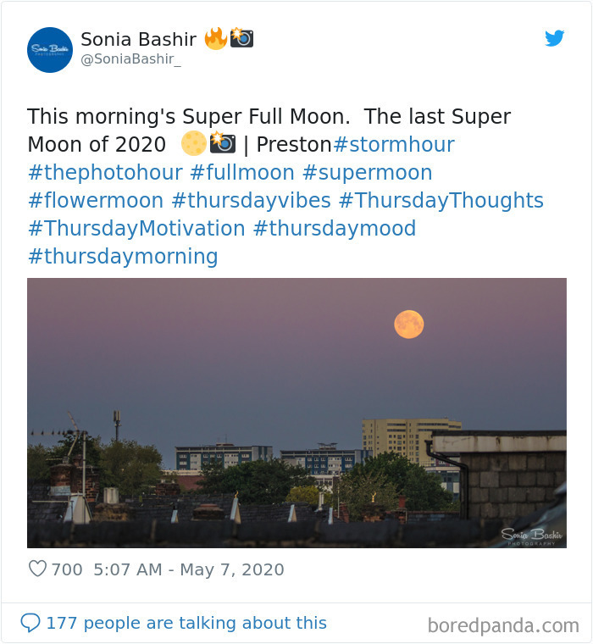Like the tweet with the heart icon
This screenshot has width=593, height=644.
37,569
